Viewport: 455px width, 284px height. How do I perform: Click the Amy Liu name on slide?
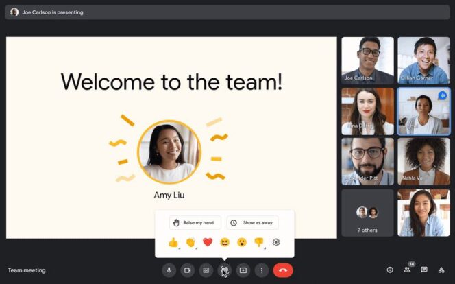coord(169,195)
